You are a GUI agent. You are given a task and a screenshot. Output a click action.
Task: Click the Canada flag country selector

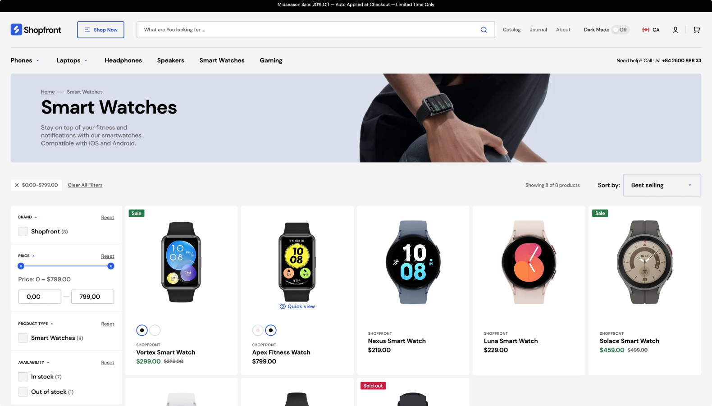click(x=651, y=30)
